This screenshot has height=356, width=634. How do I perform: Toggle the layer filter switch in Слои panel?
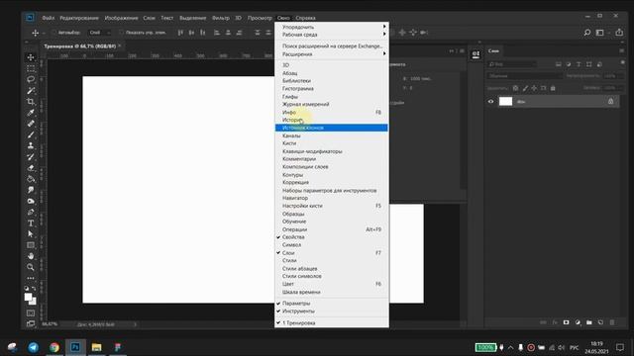623,62
